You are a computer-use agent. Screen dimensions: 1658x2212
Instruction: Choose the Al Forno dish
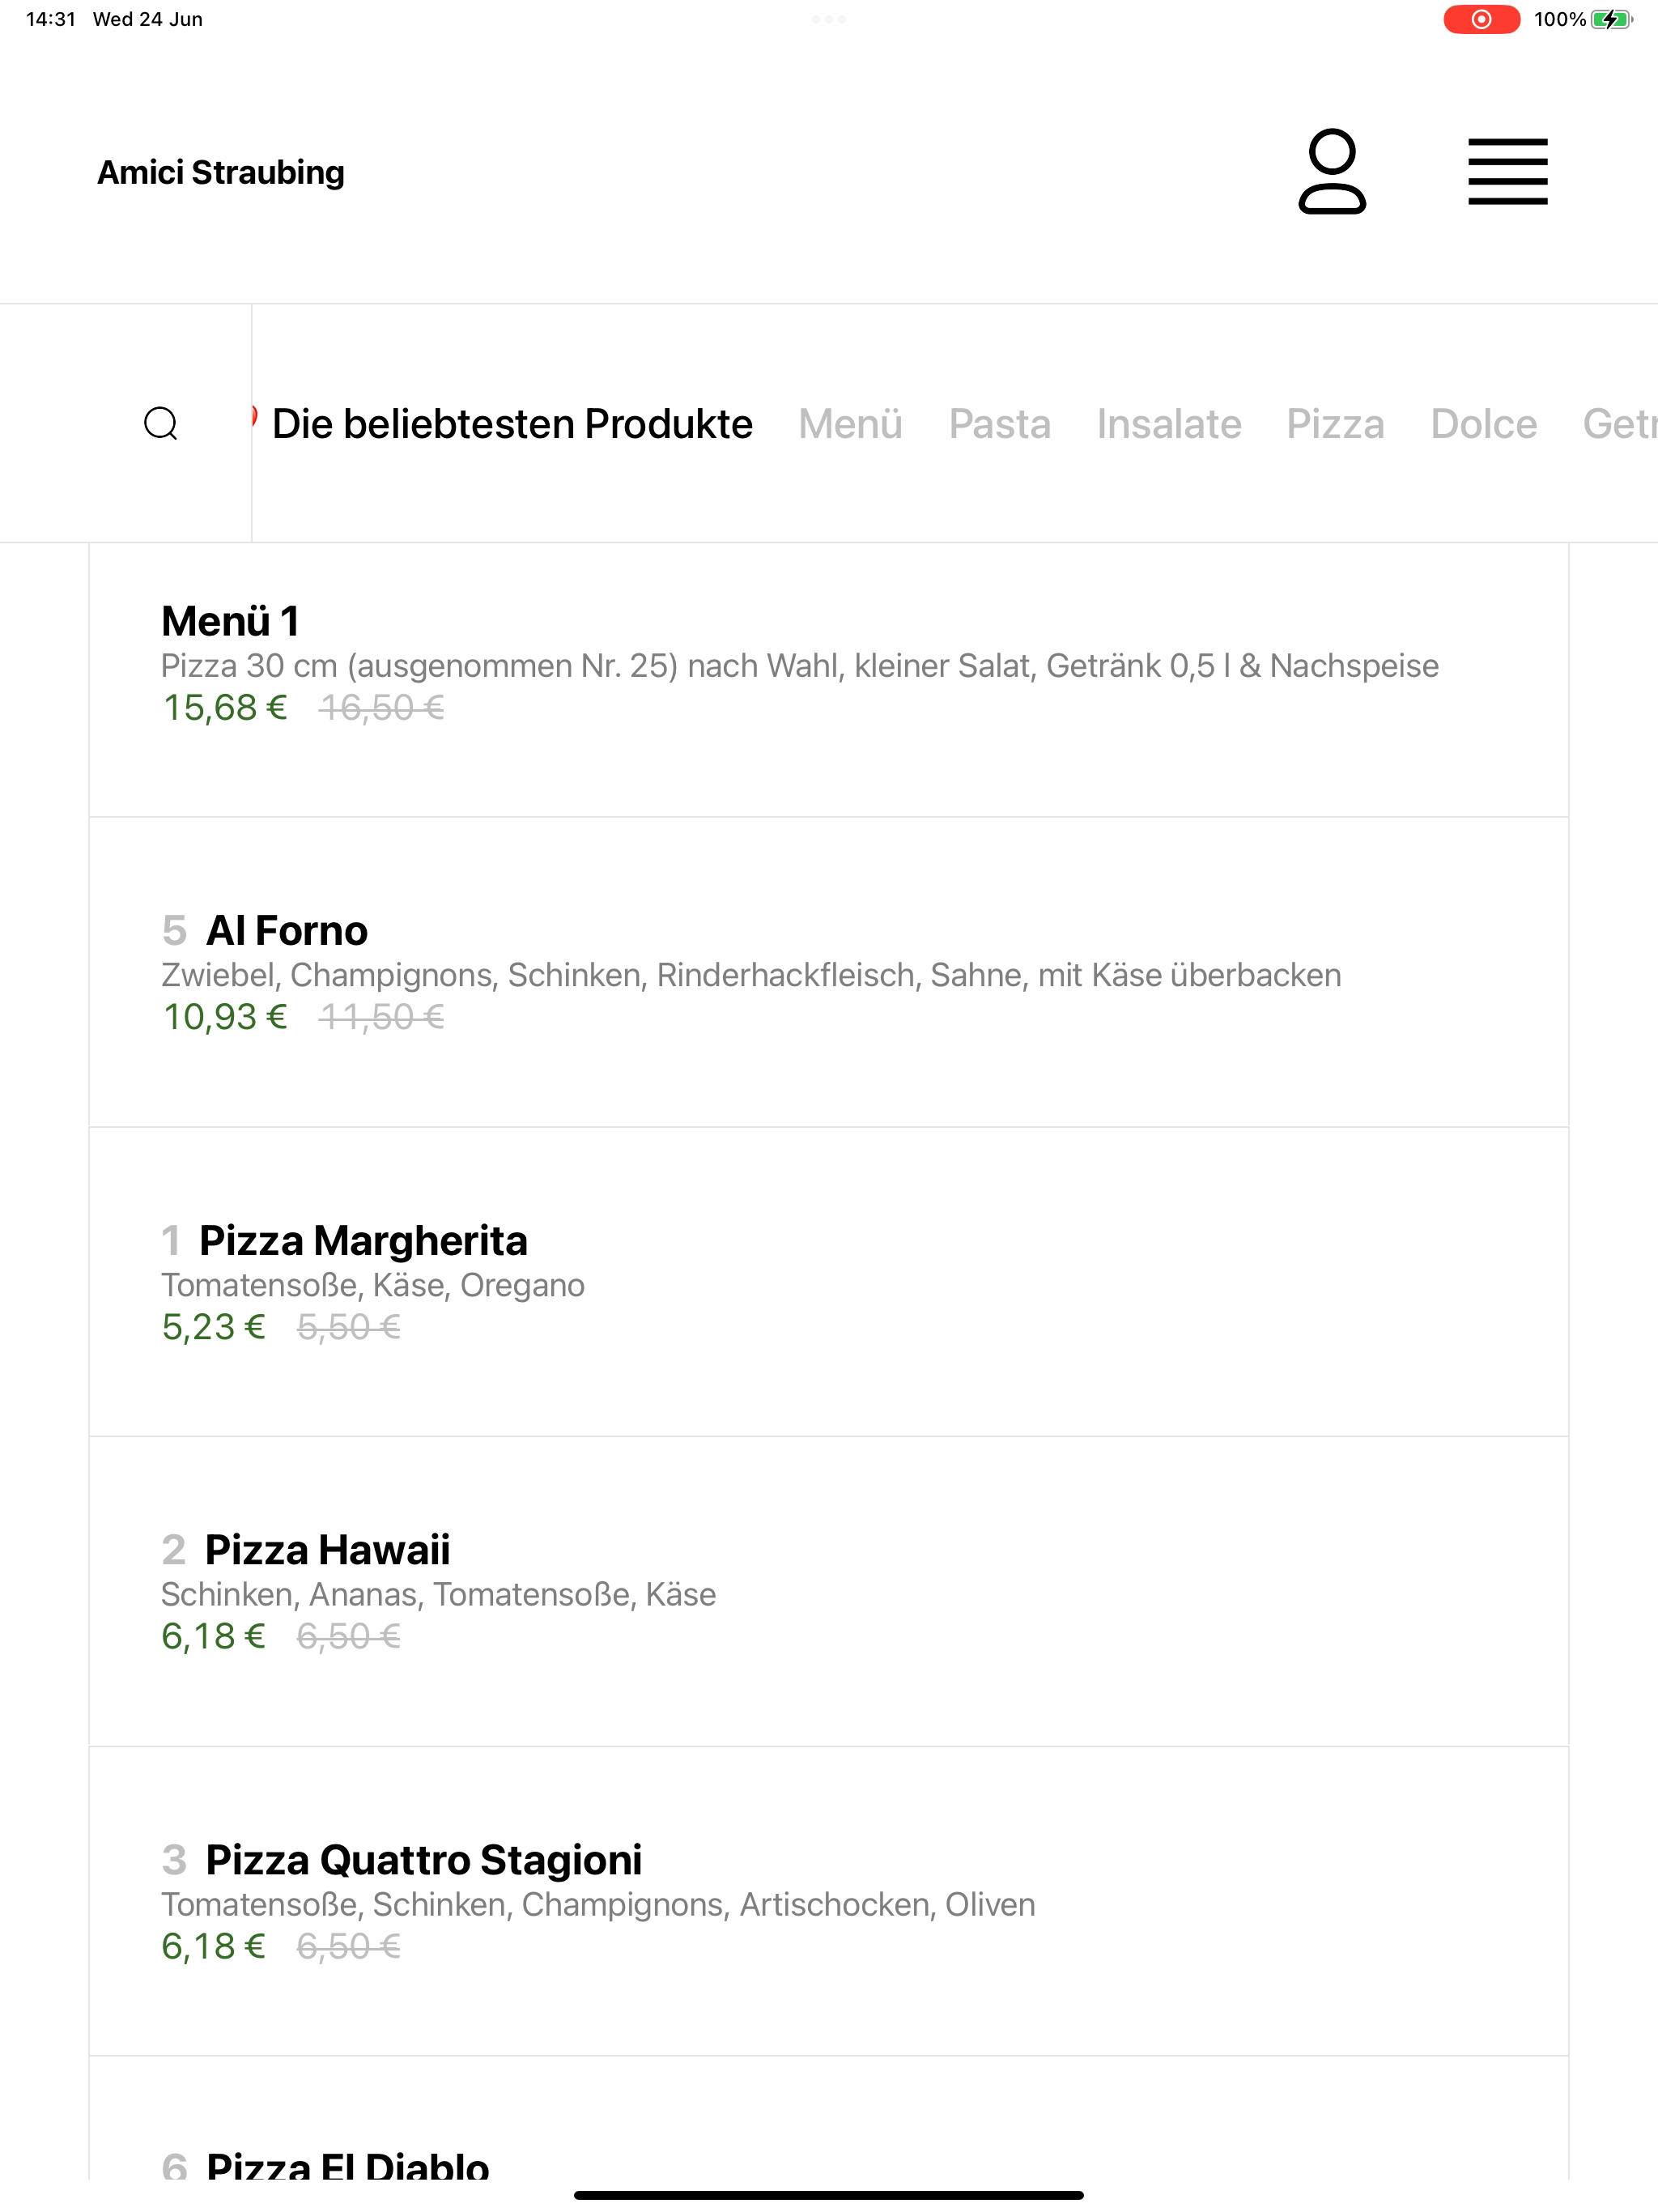tap(829, 972)
